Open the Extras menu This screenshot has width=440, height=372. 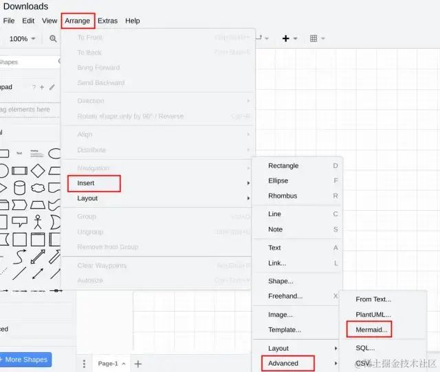click(107, 21)
